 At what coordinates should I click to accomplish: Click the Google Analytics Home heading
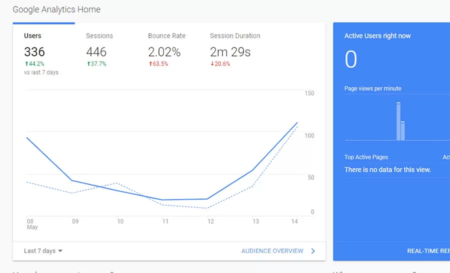coord(56,9)
